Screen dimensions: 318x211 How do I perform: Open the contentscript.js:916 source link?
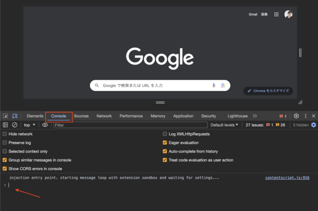[287, 178]
